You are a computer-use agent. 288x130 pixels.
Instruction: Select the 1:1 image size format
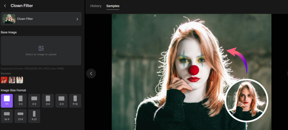coord(7,101)
